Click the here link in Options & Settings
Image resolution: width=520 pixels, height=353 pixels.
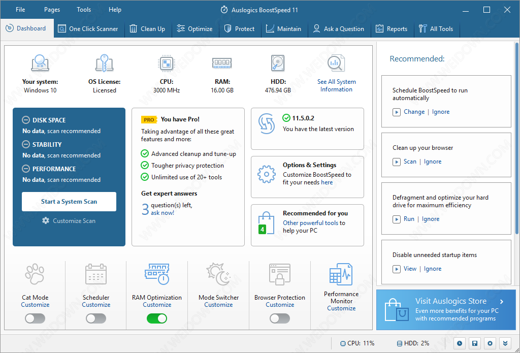pos(327,182)
